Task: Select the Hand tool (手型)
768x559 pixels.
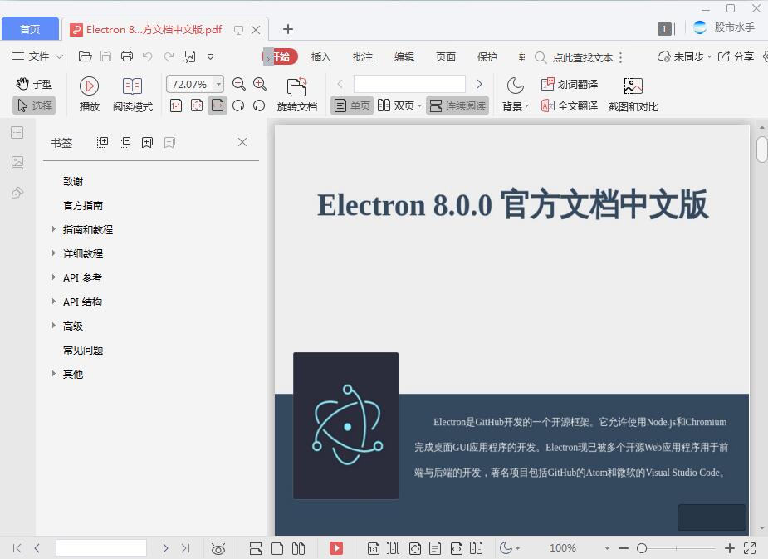Action: coord(33,83)
